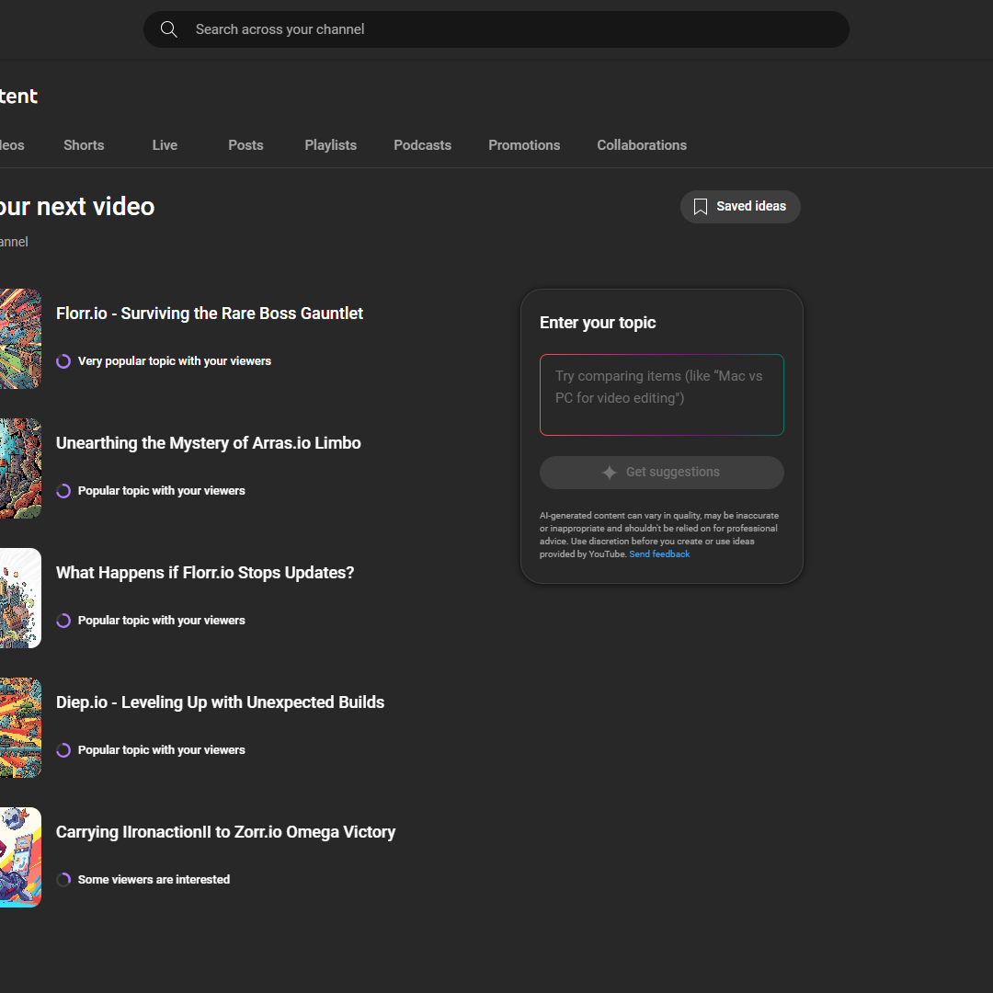993x993 pixels.
Task: Click popularity ring under Diep.io Unexpected Builds idea
Action: (63, 750)
